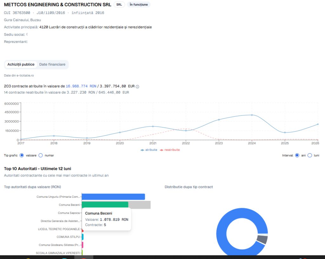Choose the luni interval radio option
The image size is (325, 259).
click(x=310, y=156)
